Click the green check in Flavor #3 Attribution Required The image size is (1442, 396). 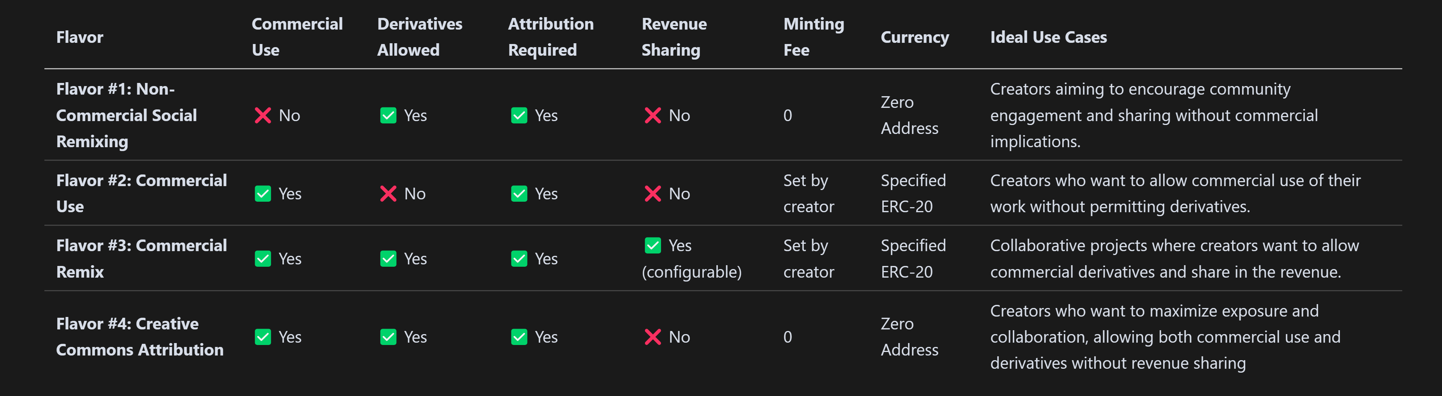tap(519, 259)
